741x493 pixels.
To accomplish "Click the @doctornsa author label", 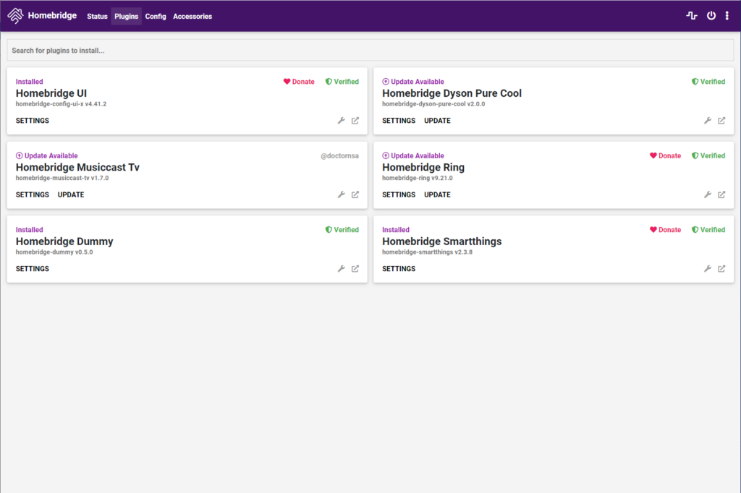I will 339,156.
